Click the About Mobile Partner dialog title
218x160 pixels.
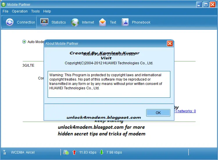pyautogui.click(x=62, y=44)
